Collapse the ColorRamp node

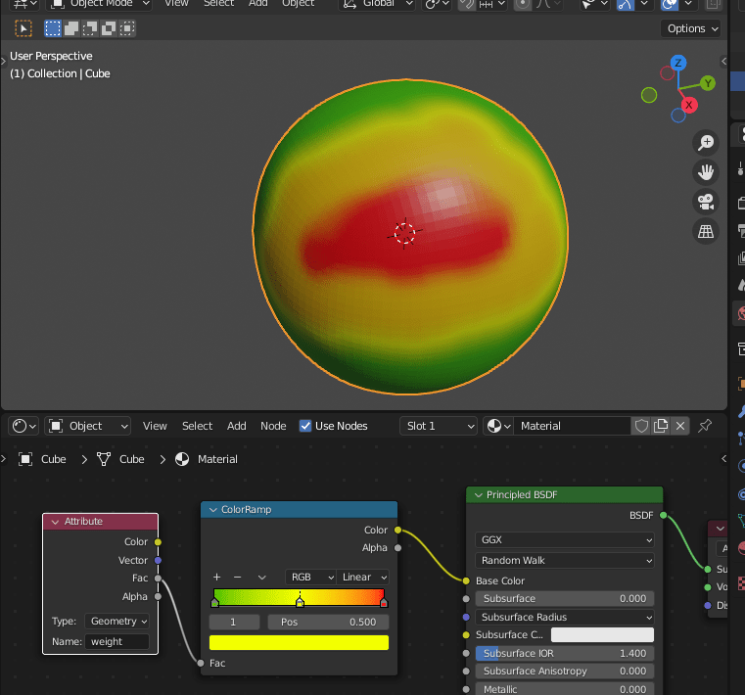[x=212, y=510]
